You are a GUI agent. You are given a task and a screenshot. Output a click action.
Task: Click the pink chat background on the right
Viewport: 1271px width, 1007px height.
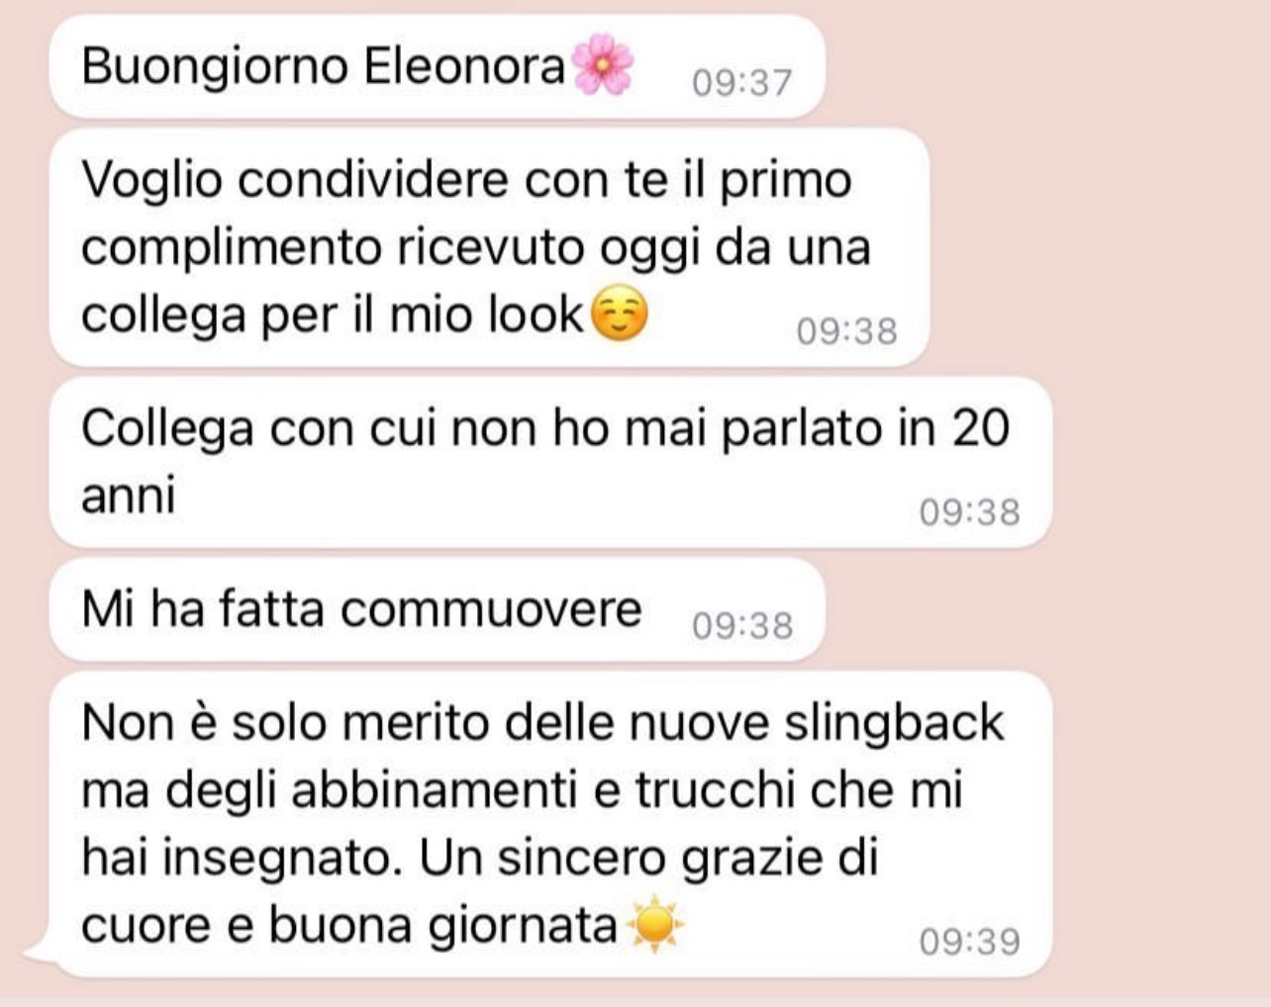tap(1158, 495)
